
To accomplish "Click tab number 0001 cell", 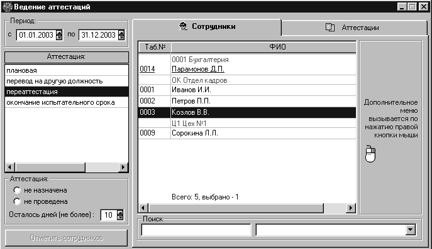I will tap(154, 90).
